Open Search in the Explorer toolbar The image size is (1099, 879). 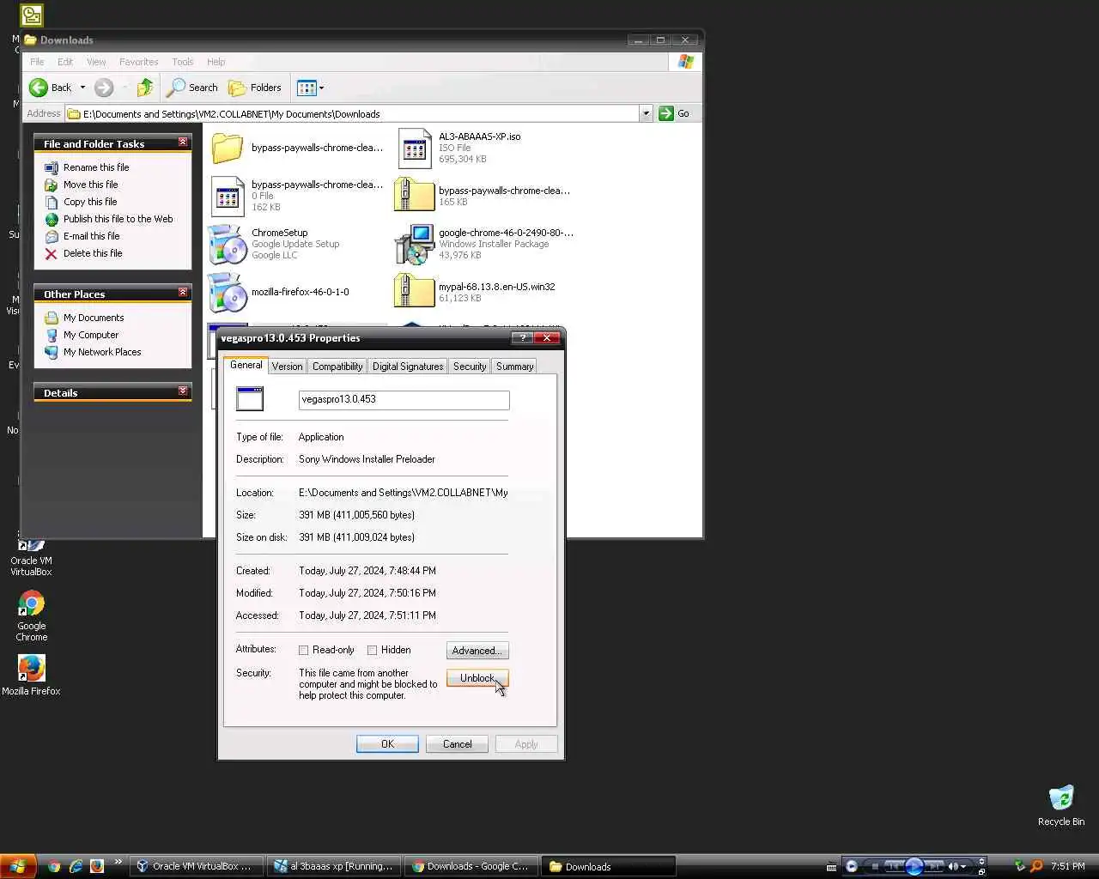click(x=192, y=88)
